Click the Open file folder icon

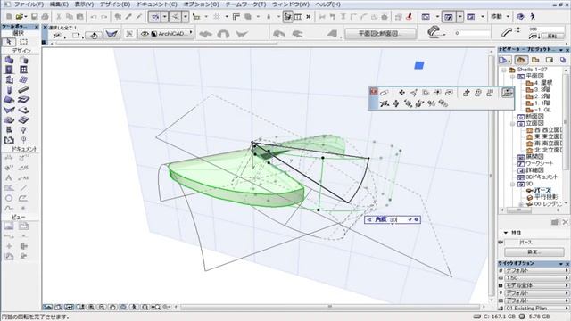coord(20,17)
